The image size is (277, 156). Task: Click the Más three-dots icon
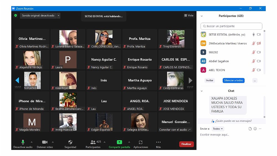(158, 142)
